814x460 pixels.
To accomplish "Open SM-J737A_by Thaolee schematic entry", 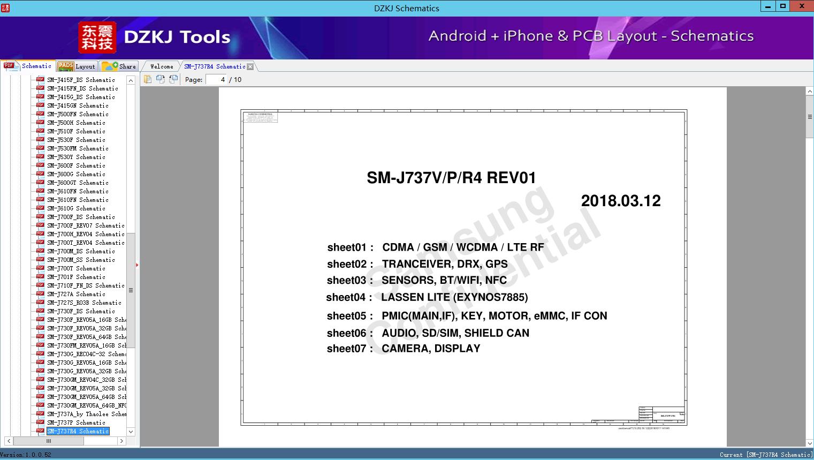I will click(x=87, y=414).
